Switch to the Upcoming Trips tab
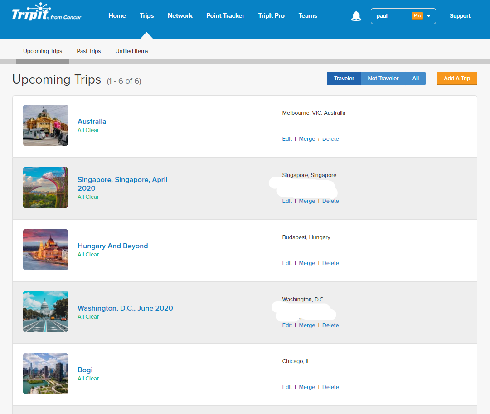This screenshot has width=490, height=414. tap(43, 51)
